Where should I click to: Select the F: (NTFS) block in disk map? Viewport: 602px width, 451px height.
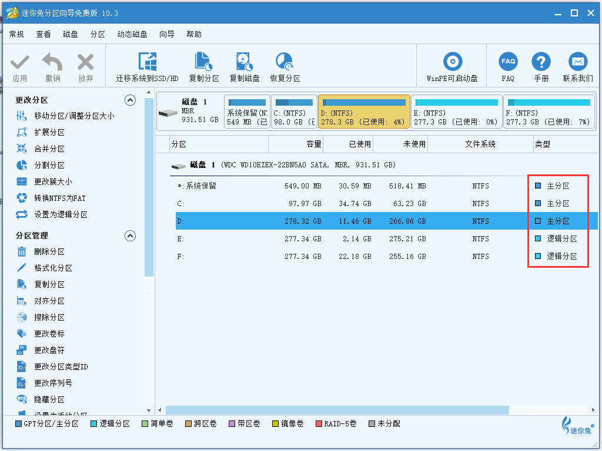tap(549, 112)
